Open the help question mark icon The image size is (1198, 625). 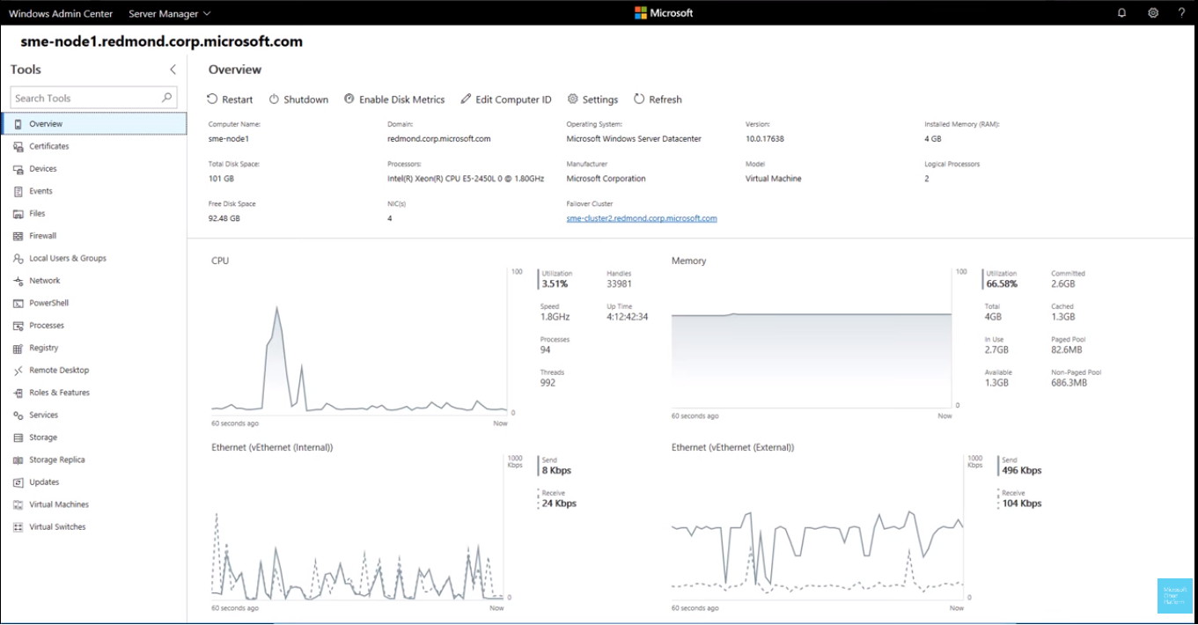click(x=1182, y=13)
